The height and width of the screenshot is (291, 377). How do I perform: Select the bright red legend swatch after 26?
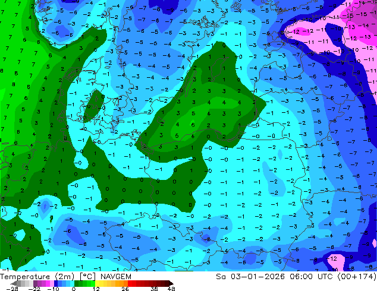pyautogui.click(x=130, y=283)
